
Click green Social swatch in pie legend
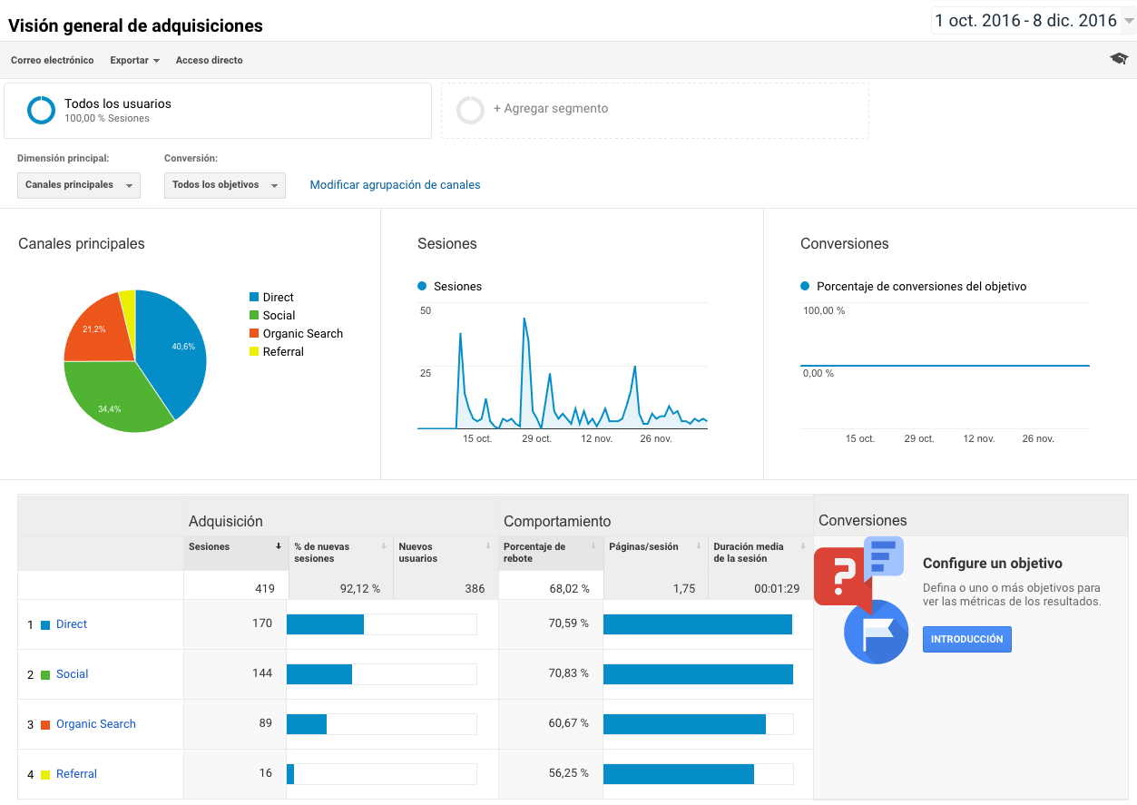pyautogui.click(x=254, y=316)
